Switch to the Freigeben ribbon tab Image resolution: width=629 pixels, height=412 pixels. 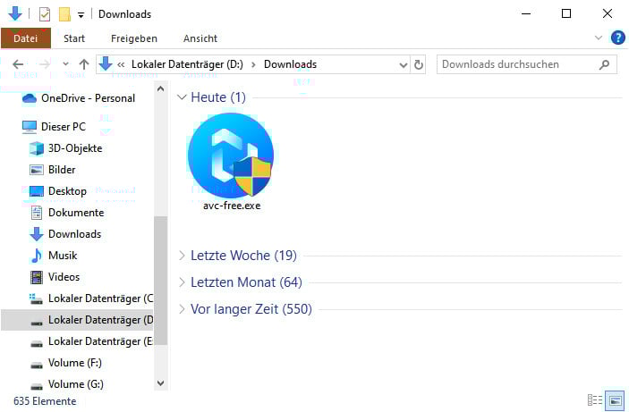coord(134,38)
